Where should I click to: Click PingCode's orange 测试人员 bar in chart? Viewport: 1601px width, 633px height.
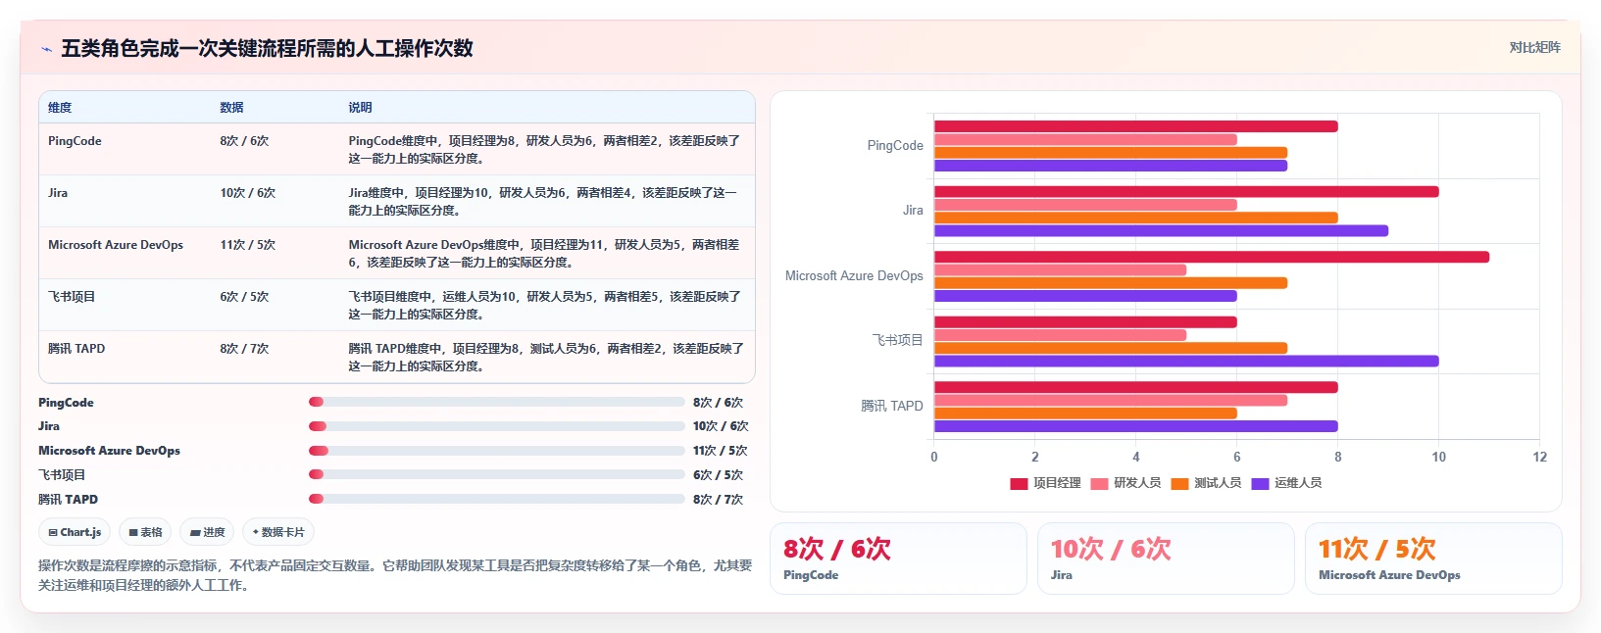(x=1110, y=153)
